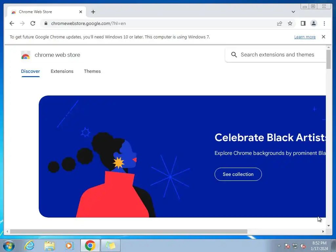Click the site lock icon in address bar
336x252 pixels.
click(x=46, y=23)
